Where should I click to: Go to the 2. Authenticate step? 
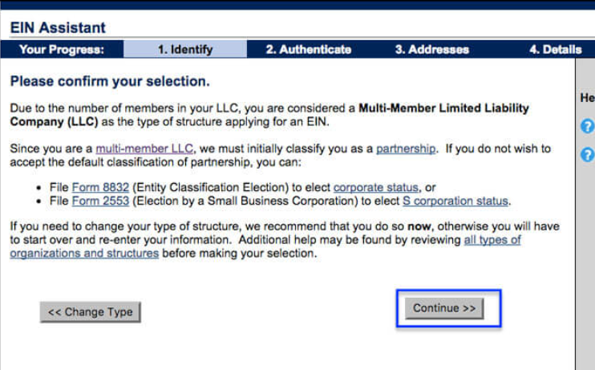[x=309, y=50]
